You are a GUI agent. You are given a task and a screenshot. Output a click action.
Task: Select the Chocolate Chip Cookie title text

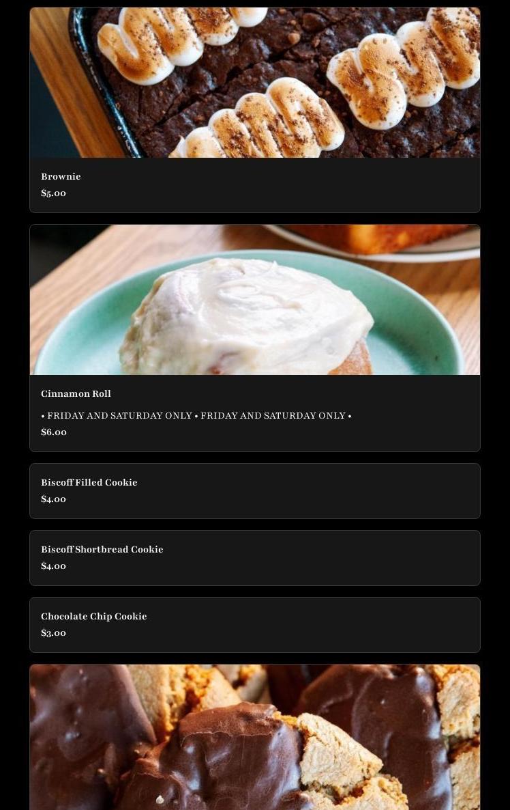tap(94, 616)
